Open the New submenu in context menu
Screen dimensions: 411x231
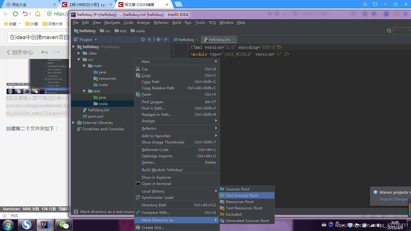[177, 61]
